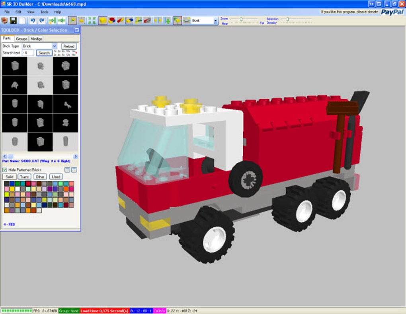Click first green arrow insert icon
The height and width of the screenshot is (314, 406).
point(52,21)
